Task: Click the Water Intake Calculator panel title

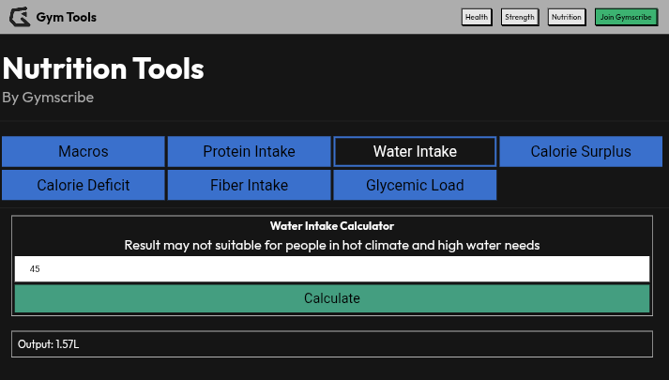Action: tap(332, 226)
